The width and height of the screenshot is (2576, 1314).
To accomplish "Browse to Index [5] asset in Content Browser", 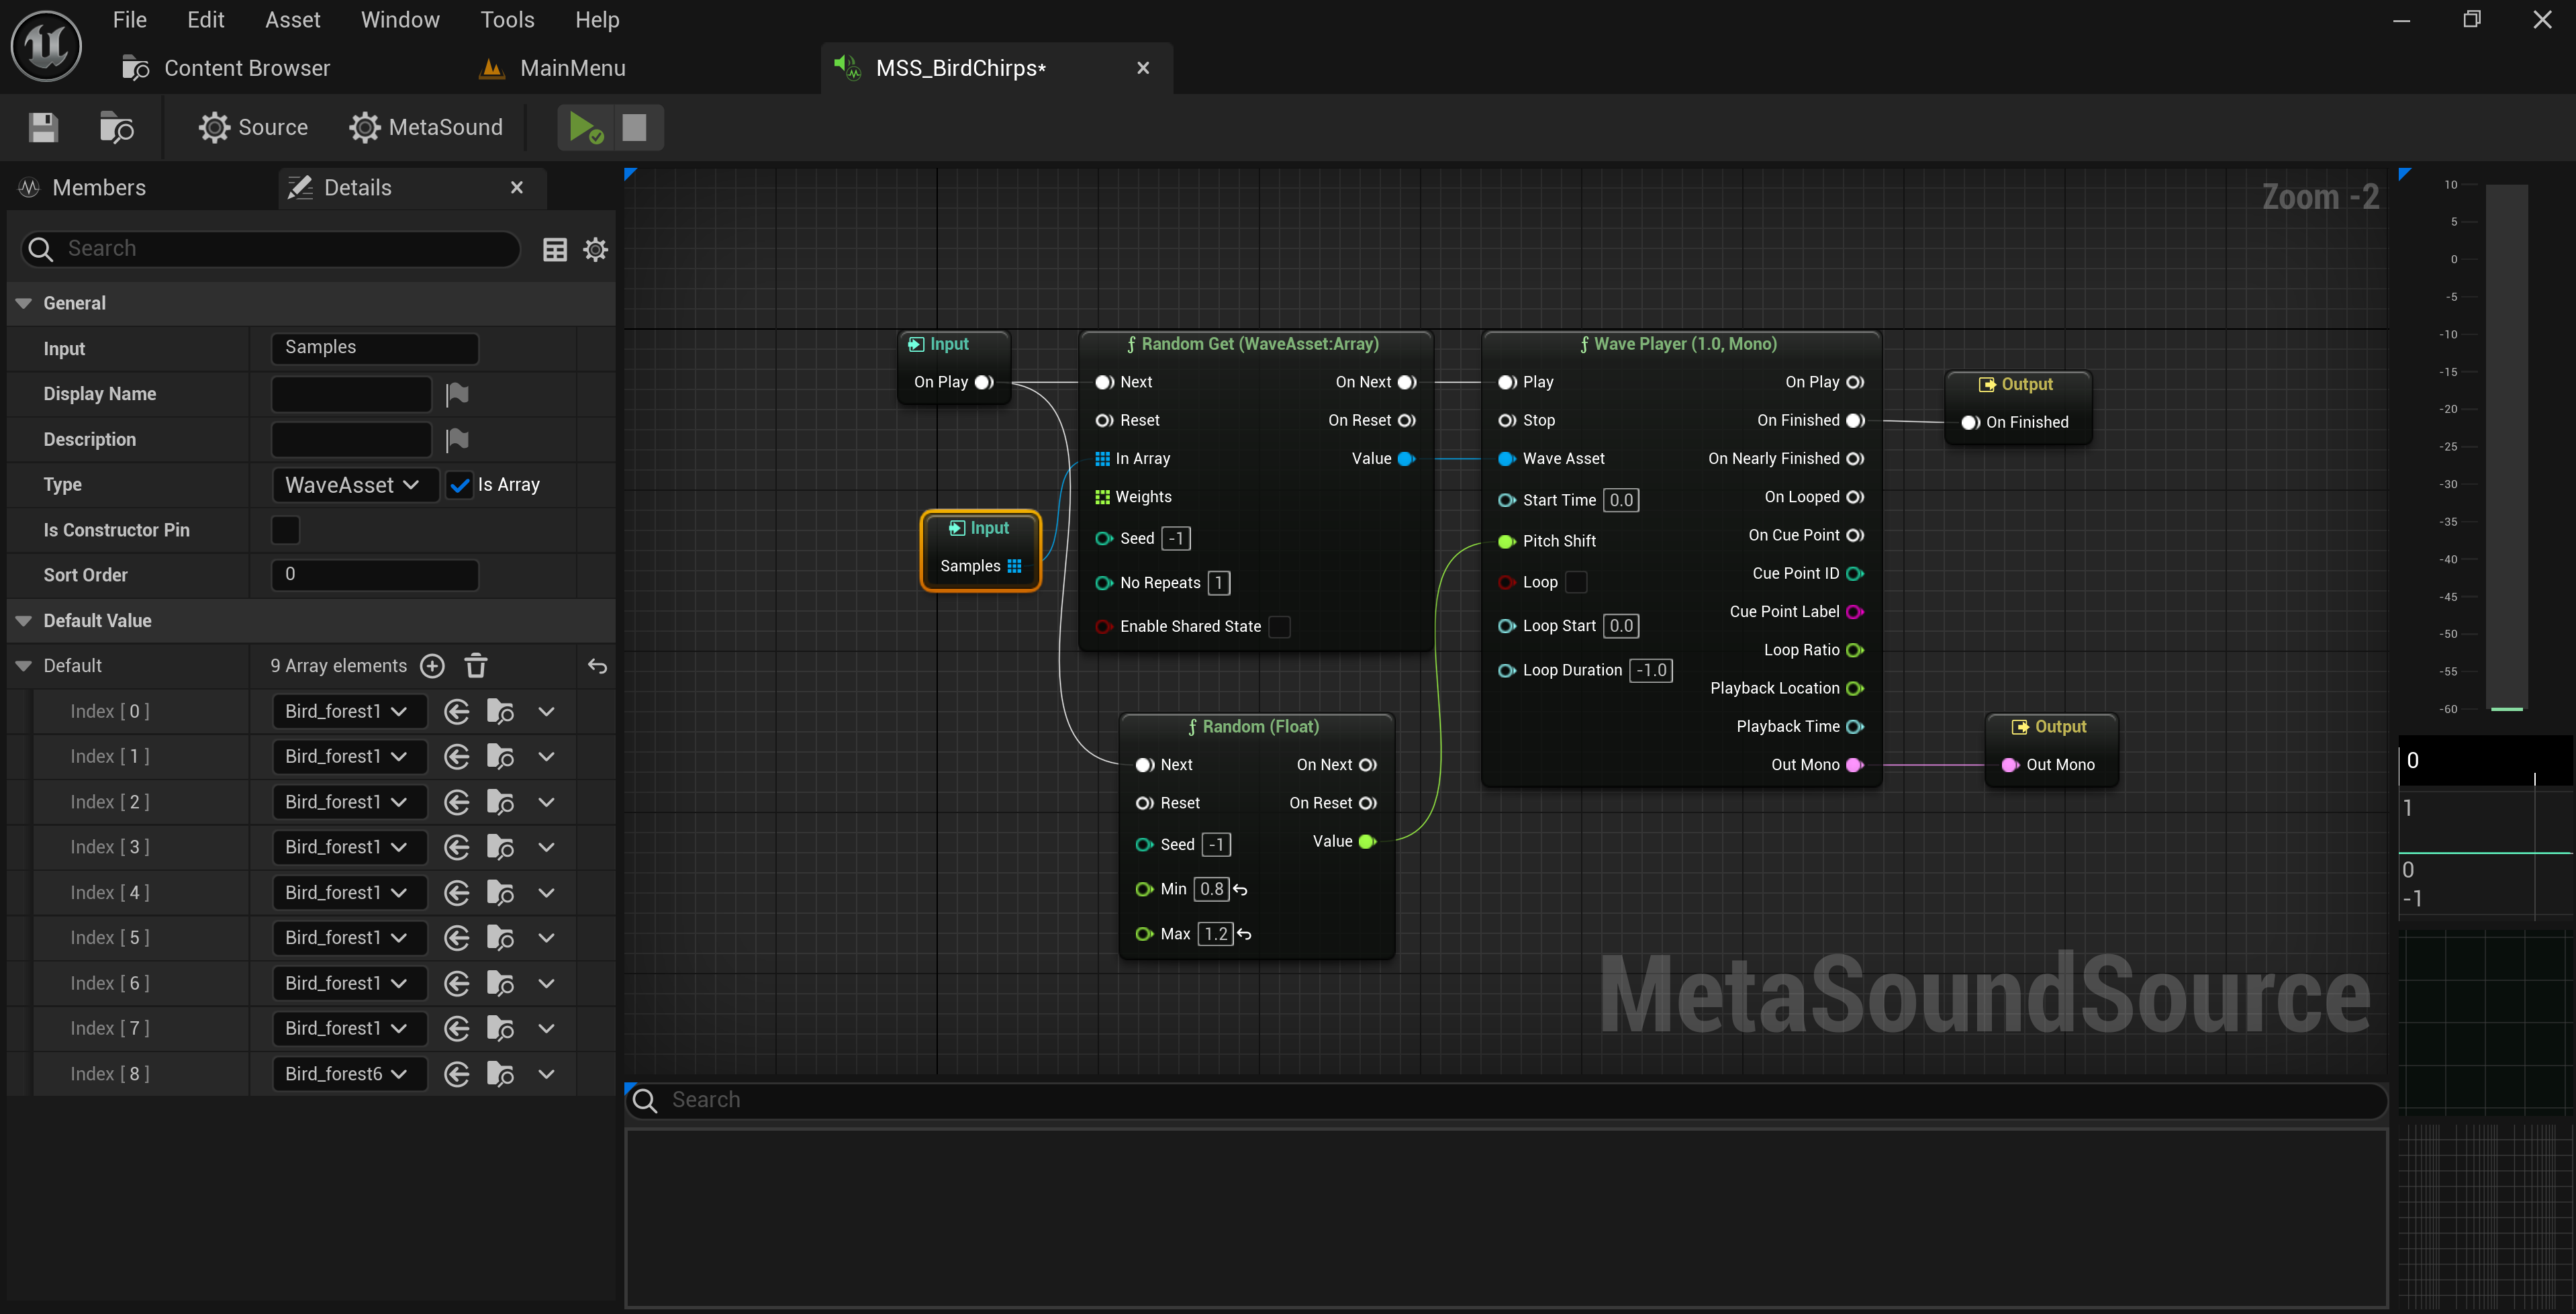I will coord(500,938).
